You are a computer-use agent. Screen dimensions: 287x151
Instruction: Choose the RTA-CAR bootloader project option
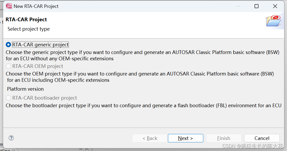tap(8, 98)
